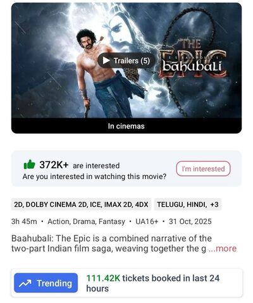Click the 31 Oct, 2025 release date

pos(190,221)
